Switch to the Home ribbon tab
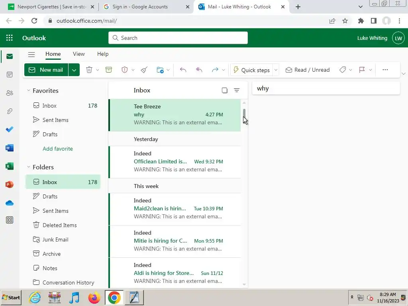 pyautogui.click(x=53, y=54)
